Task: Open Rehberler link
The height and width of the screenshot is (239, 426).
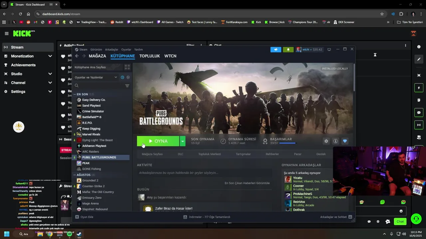Action: click(x=272, y=154)
